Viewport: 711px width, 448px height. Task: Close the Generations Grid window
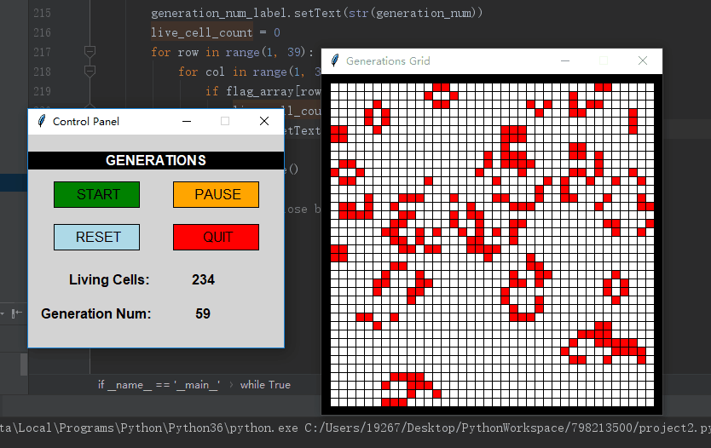(x=643, y=61)
